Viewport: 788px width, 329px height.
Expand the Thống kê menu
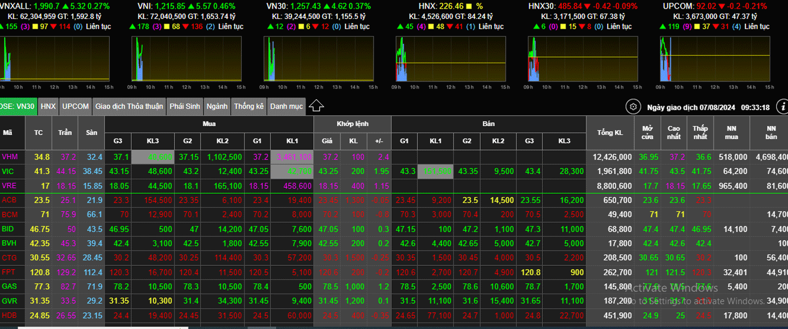tap(249, 106)
